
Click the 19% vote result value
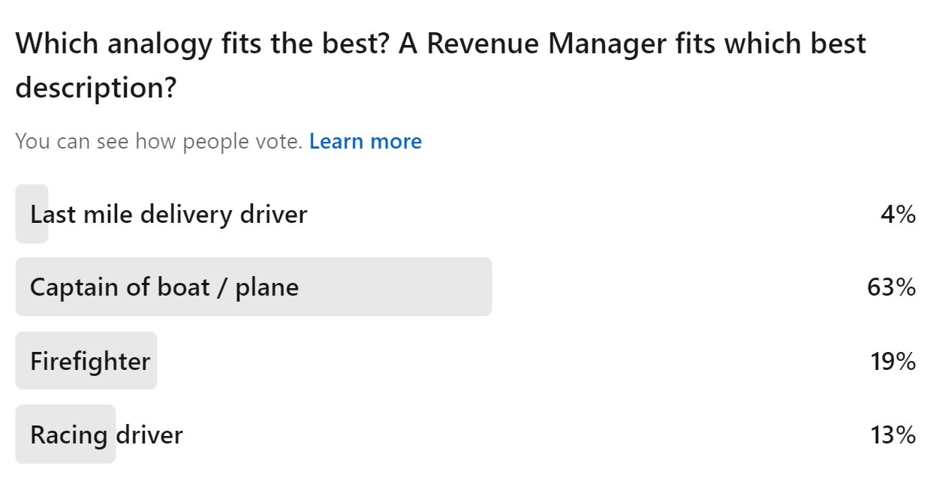(892, 362)
